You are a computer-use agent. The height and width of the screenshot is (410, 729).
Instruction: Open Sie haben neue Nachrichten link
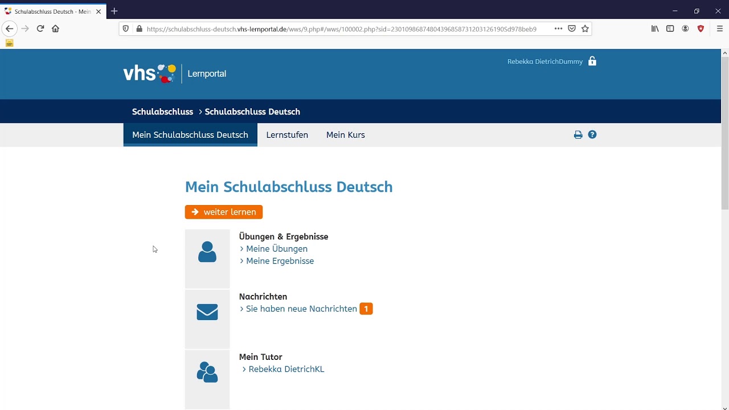(x=301, y=309)
